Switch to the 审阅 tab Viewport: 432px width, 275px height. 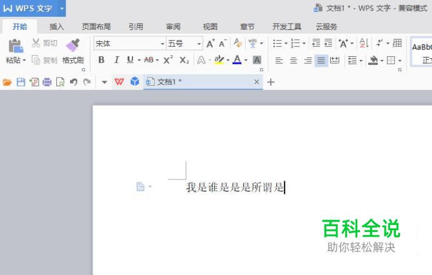(173, 26)
